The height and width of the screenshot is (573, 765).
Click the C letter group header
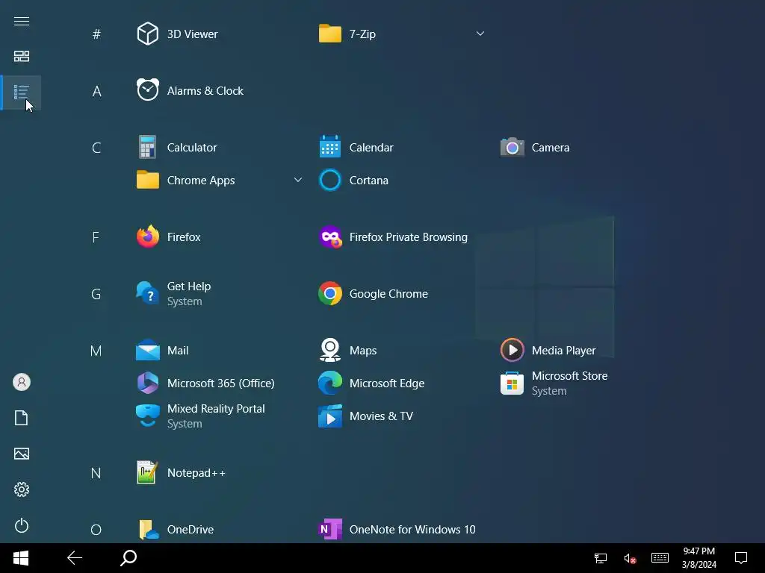pyautogui.click(x=96, y=148)
